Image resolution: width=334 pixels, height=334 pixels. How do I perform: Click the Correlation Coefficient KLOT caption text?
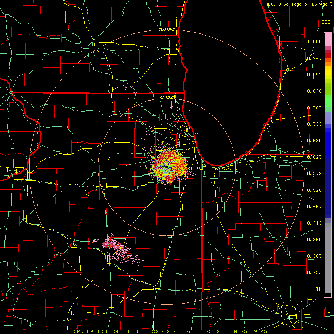[168, 331]
